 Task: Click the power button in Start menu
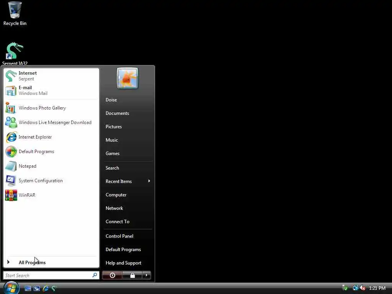[112, 275]
